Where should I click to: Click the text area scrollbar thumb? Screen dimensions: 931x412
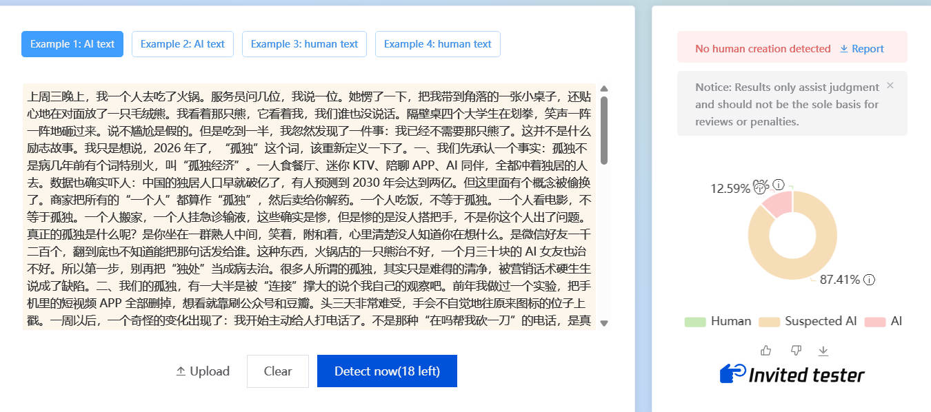(604, 130)
